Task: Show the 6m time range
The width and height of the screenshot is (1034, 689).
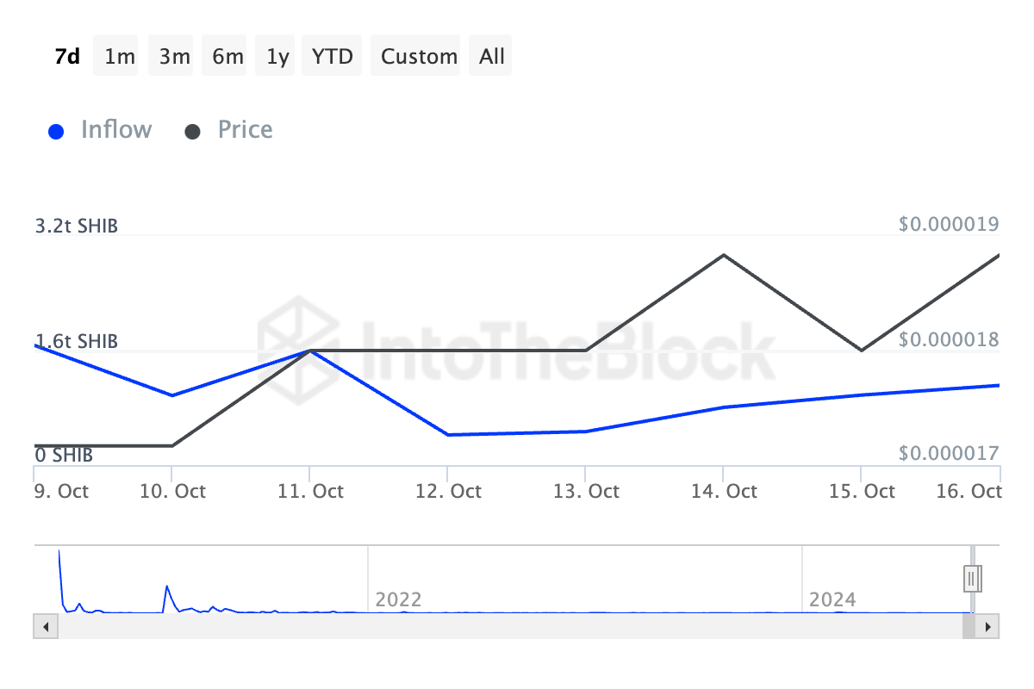Action: pos(227,56)
